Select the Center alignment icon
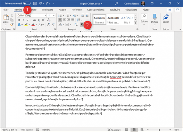The image size is (183, 132). 64,20
